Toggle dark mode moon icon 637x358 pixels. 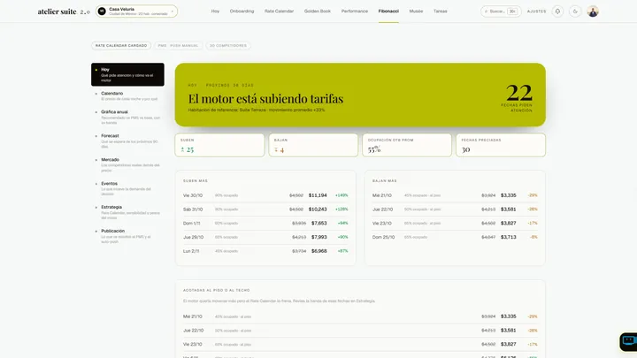click(x=575, y=11)
